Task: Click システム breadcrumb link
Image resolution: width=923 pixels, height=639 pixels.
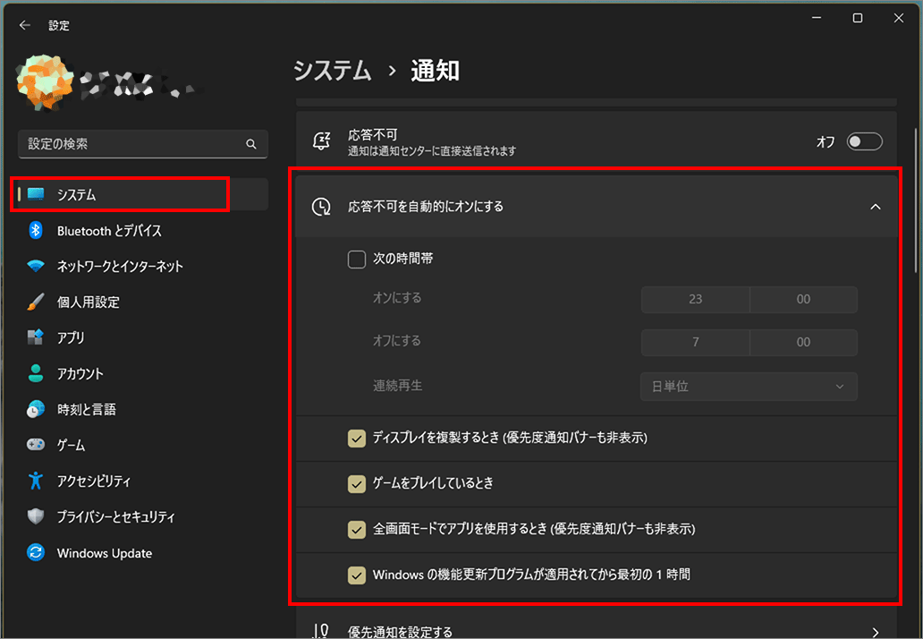Action: tap(333, 71)
